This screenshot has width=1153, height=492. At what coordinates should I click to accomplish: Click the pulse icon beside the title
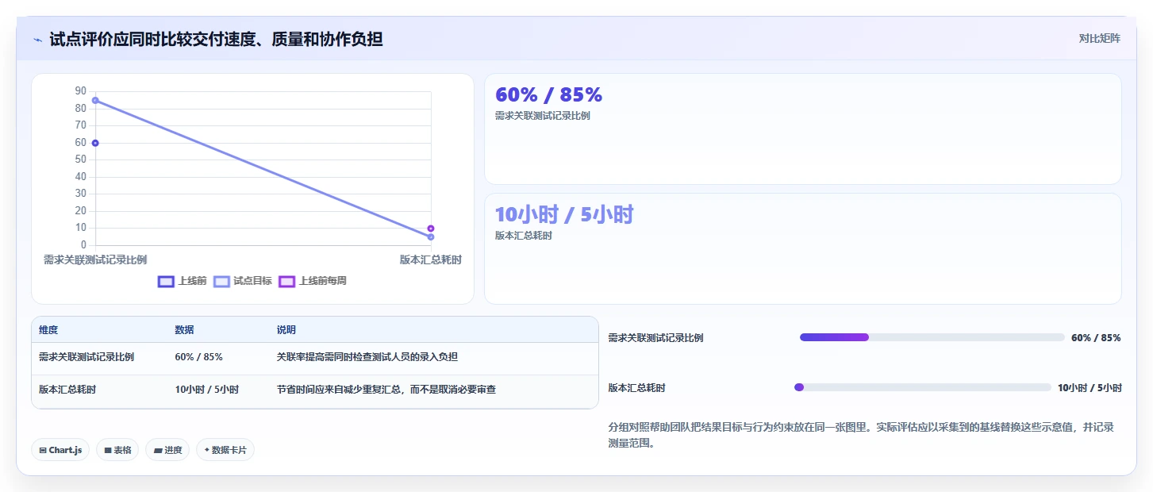pyautogui.click(x=38, y=40)
